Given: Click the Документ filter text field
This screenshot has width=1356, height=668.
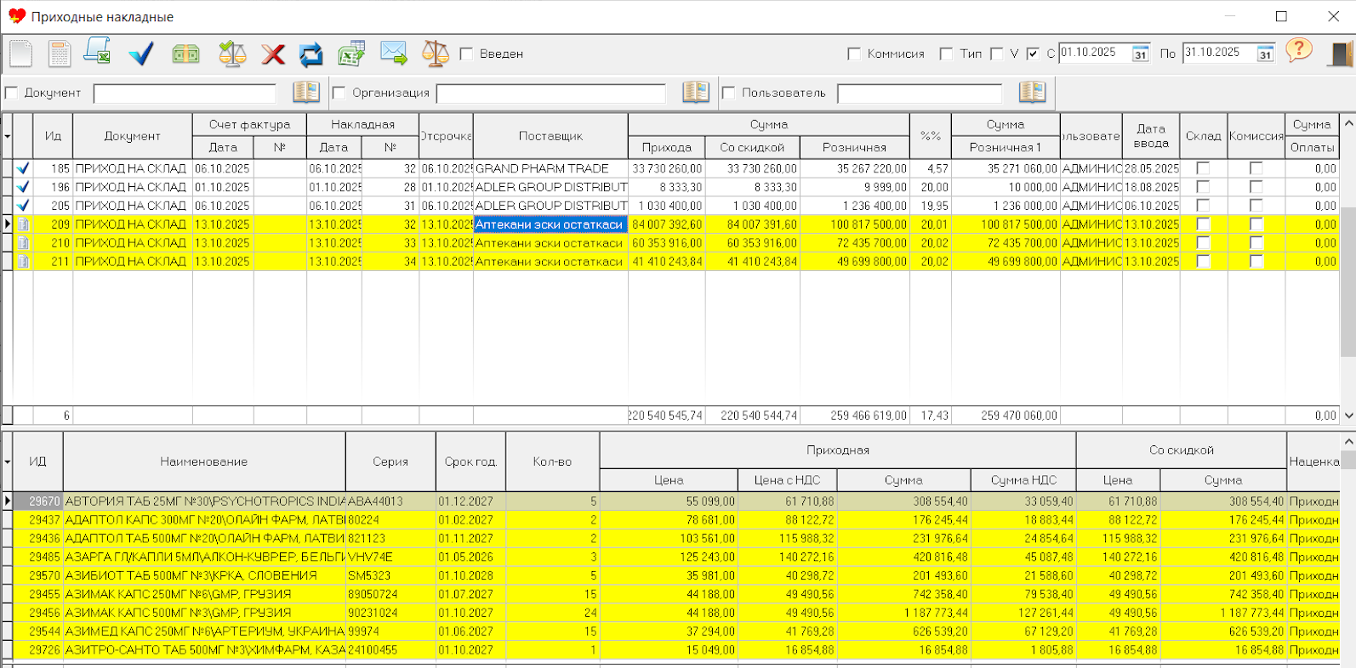Looking at the screenshot, I should pos(185,93).
